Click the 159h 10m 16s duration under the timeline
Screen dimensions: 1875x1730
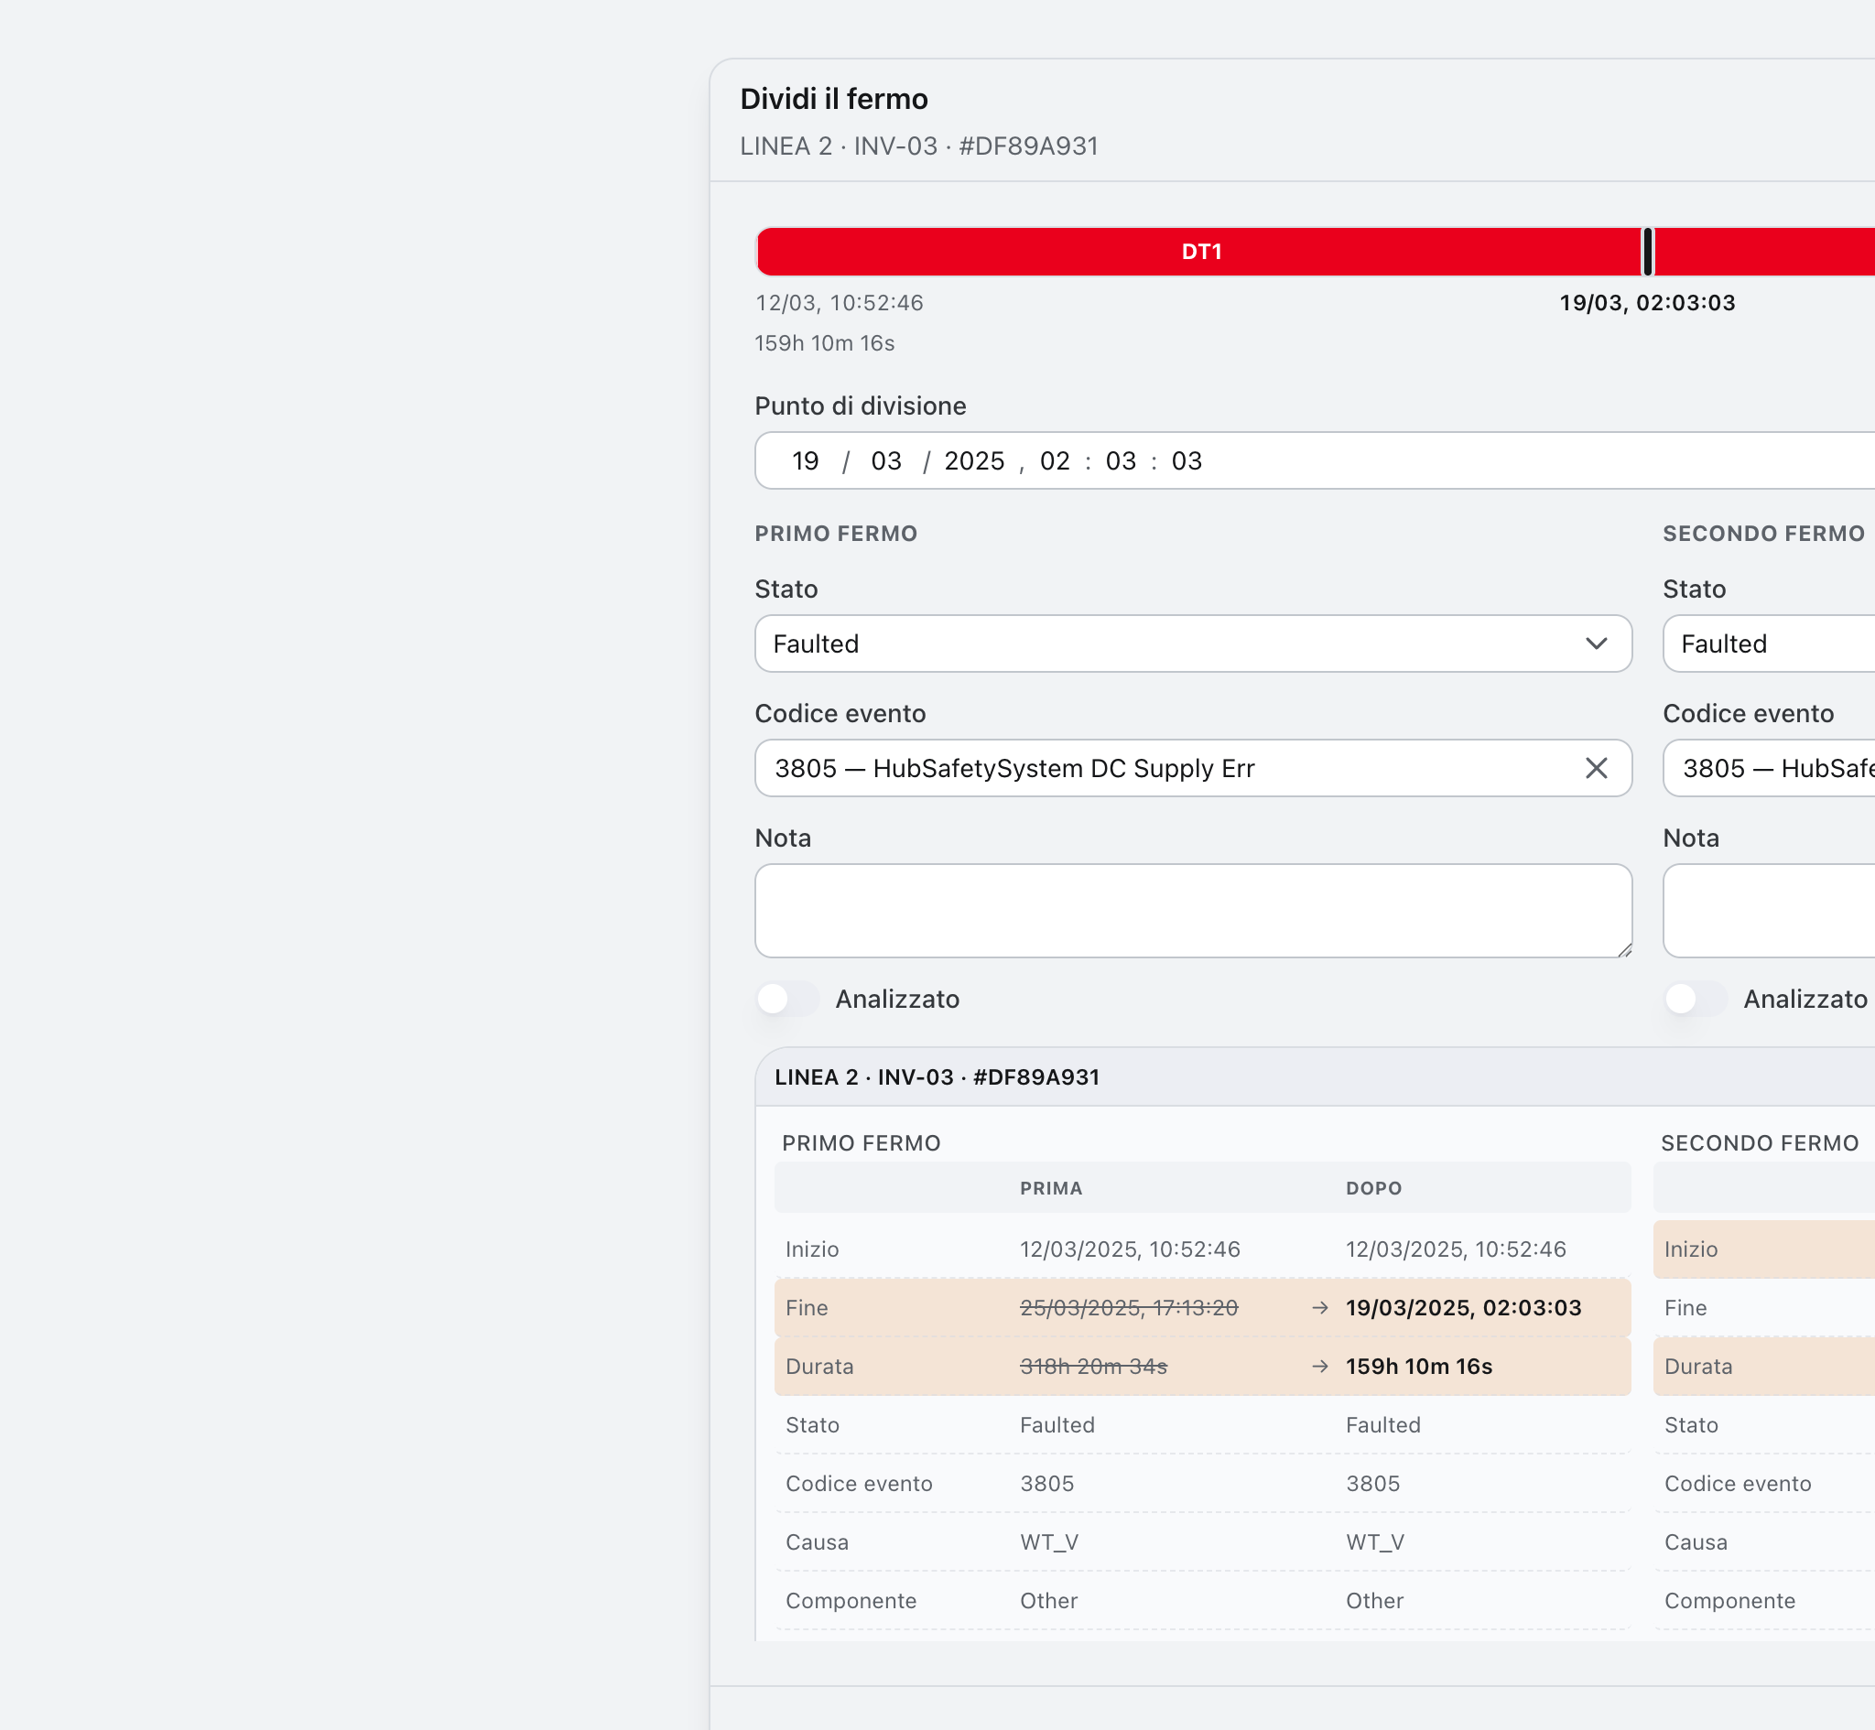coord(825,343)
